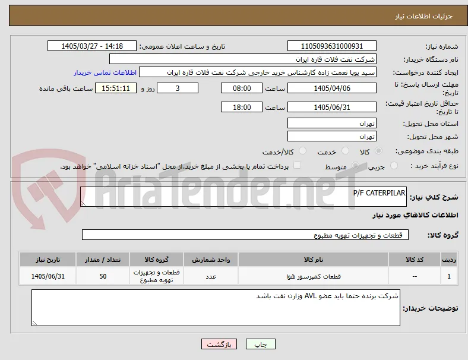Select the کالا/خدمت radio button
The height and width of the screenshot is (360, 468).
[303, 151]
